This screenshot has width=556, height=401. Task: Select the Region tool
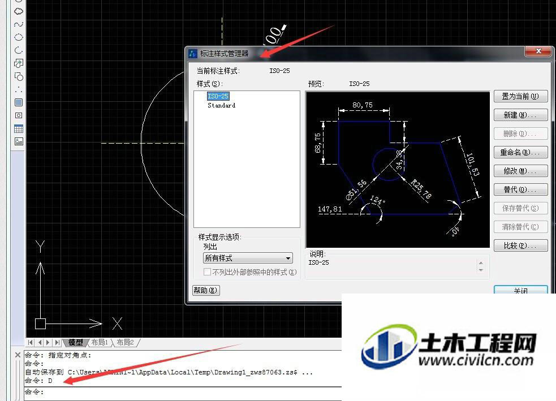pos(19,115)
